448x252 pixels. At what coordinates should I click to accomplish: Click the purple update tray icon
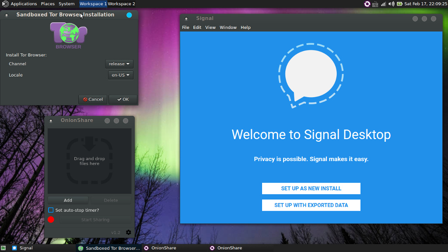tap(367, 4)
